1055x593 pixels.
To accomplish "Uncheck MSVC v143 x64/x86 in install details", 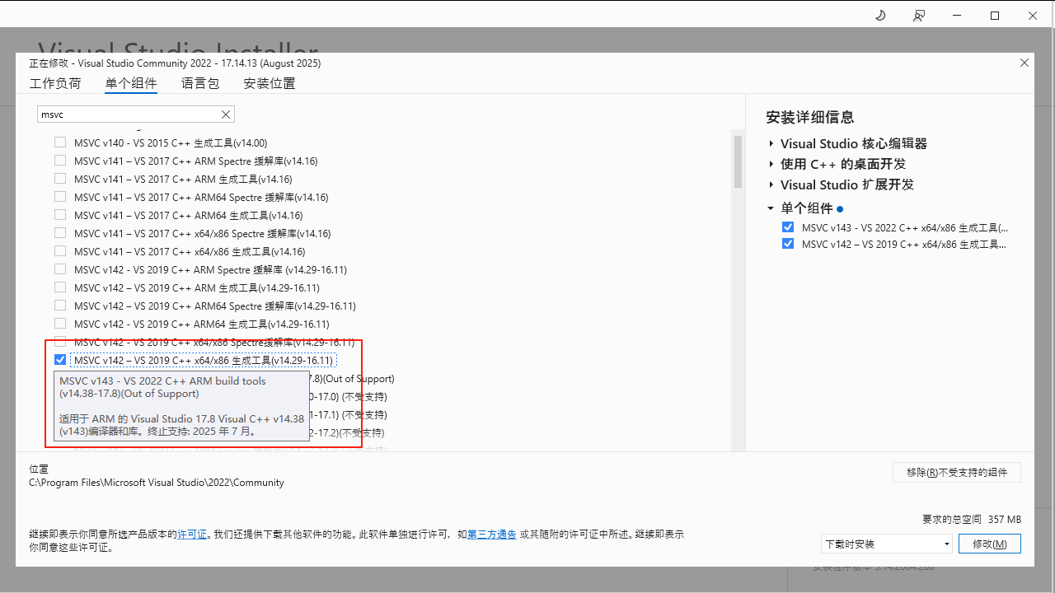I will 788,227.
